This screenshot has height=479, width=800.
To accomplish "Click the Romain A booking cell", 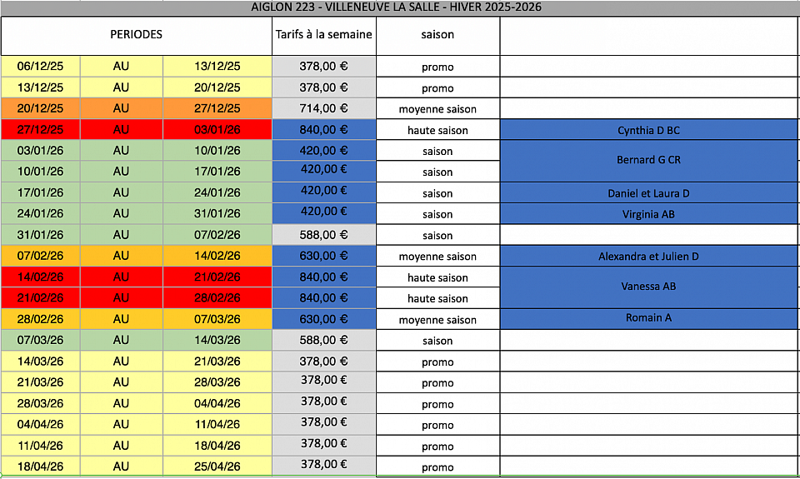I will click(x=649, y=318).
